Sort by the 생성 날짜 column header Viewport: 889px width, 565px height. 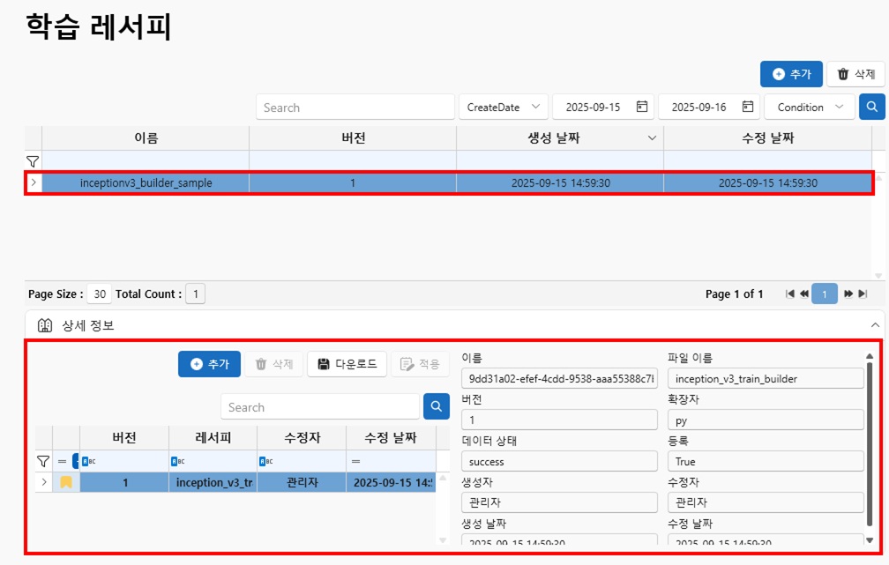559,138
